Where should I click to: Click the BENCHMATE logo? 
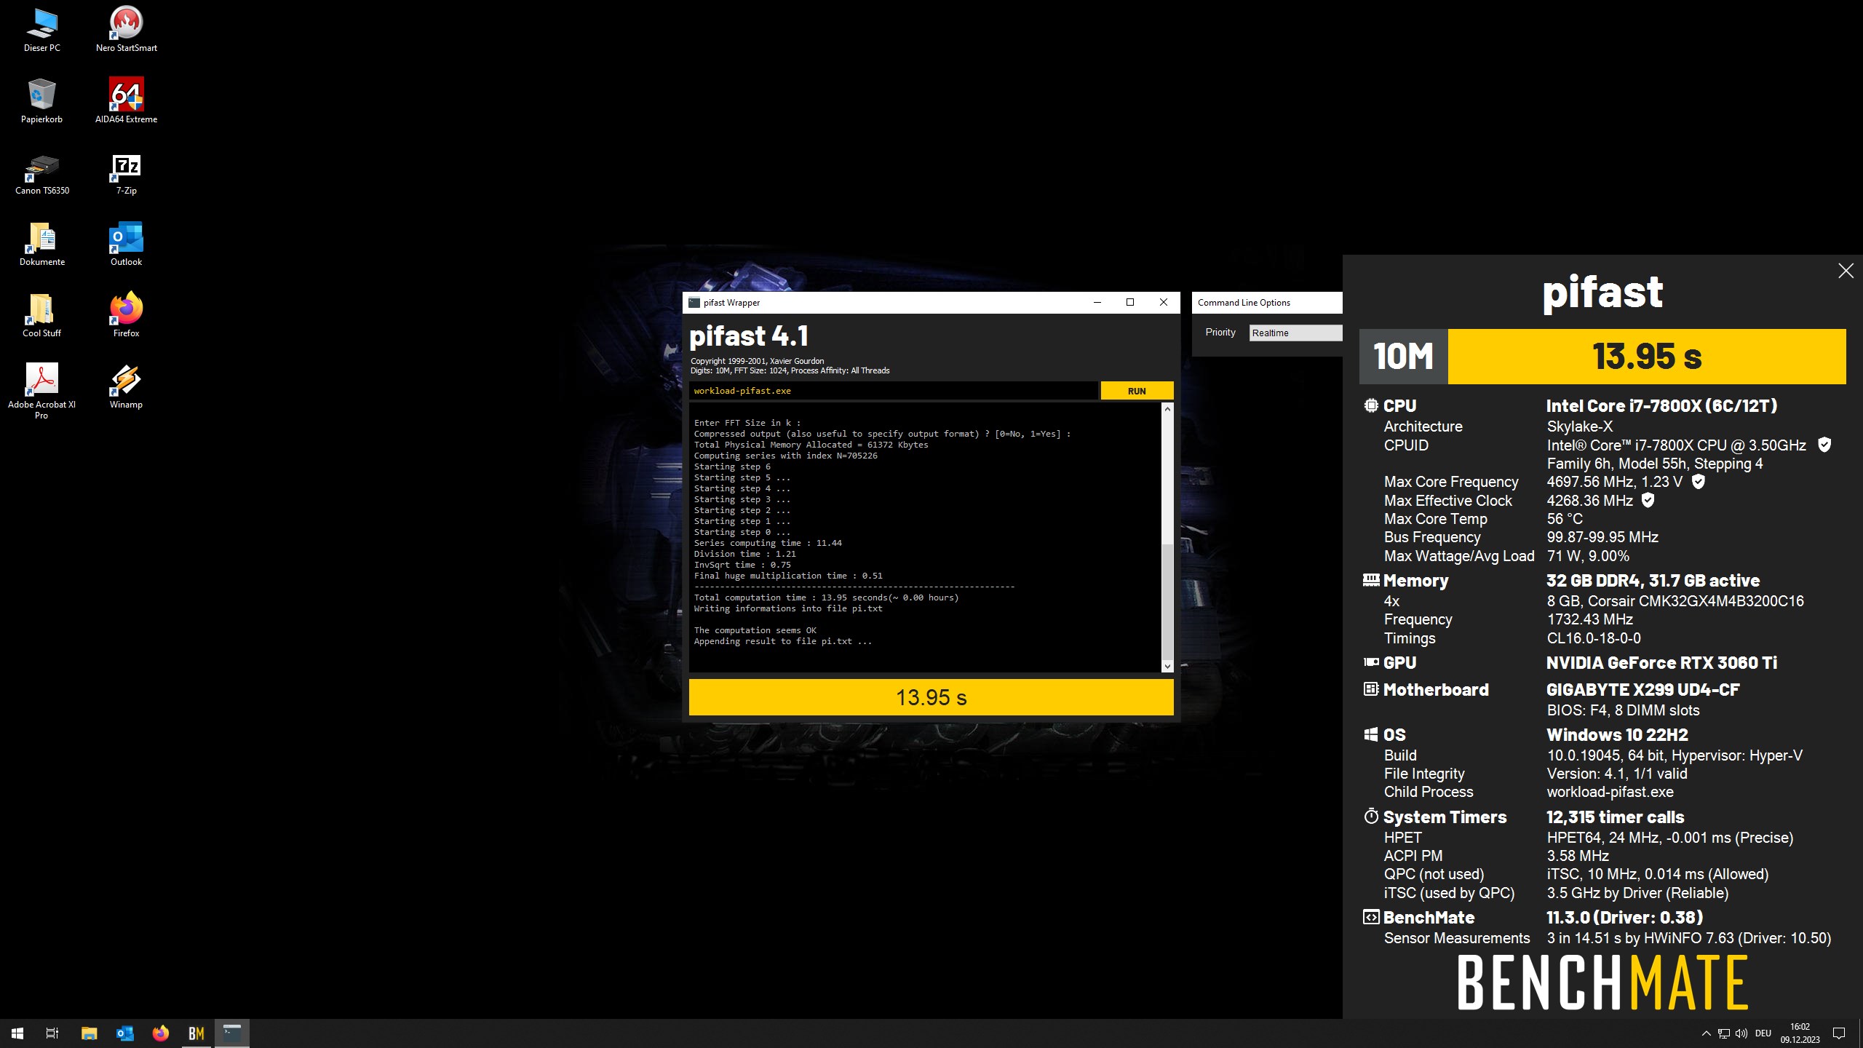[1602, 982]
